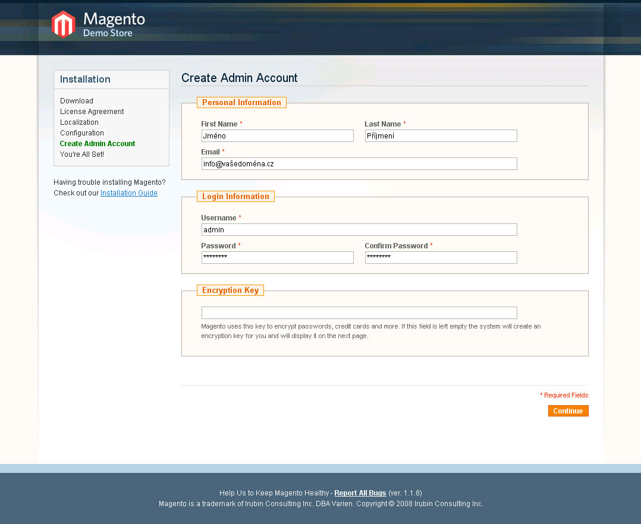641x524 pixels.
Task: Open the Installation Guide link
Action: point(129,192)
